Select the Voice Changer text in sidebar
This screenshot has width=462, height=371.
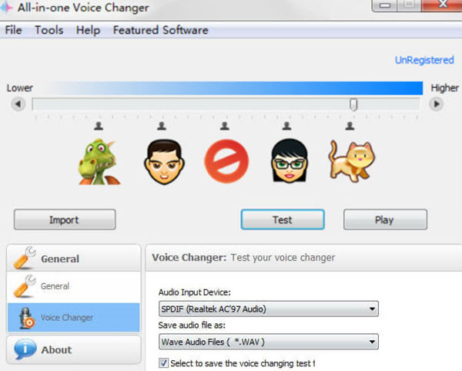(x=67, y=318)
